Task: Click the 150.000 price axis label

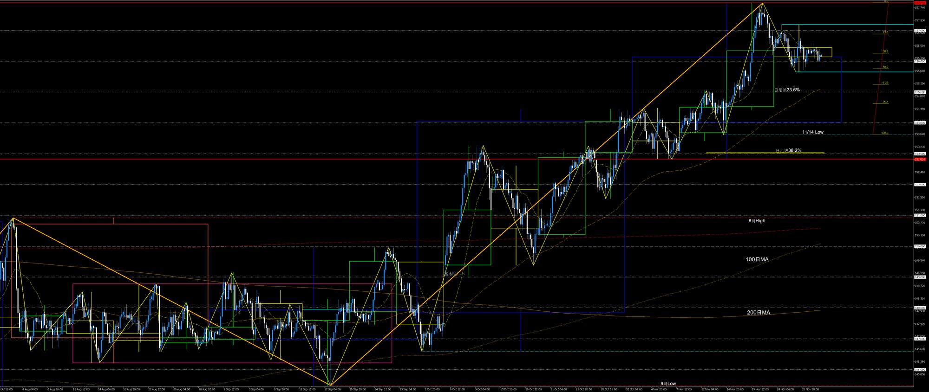Action: [920, 246]
